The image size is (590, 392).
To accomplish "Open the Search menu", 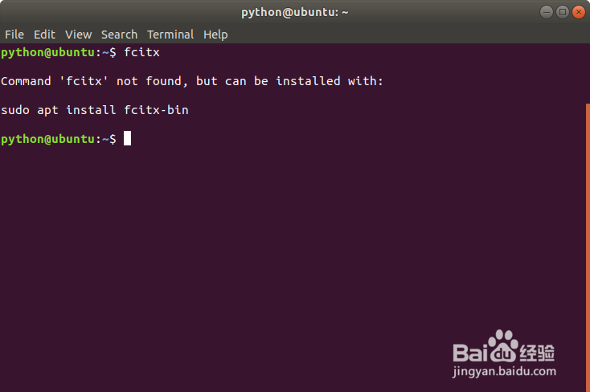I will coord(119,35).
